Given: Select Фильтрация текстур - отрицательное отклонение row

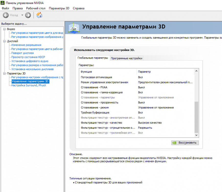Looking at the screenshot, I should click(x=137, y=128).
